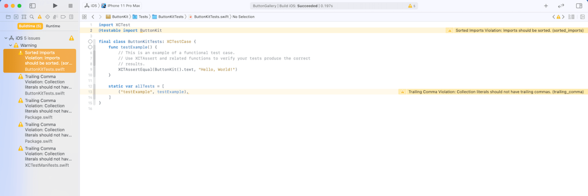The width and height of the screenshot is (588, 196).
Task: Toggle the navigator sidebar panel
Action: pyautogui.click(x=32, y=6)
